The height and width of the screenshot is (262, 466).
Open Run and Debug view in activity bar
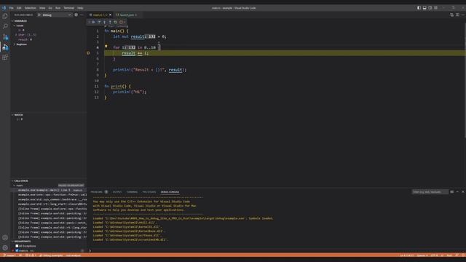tap(5, 47)
